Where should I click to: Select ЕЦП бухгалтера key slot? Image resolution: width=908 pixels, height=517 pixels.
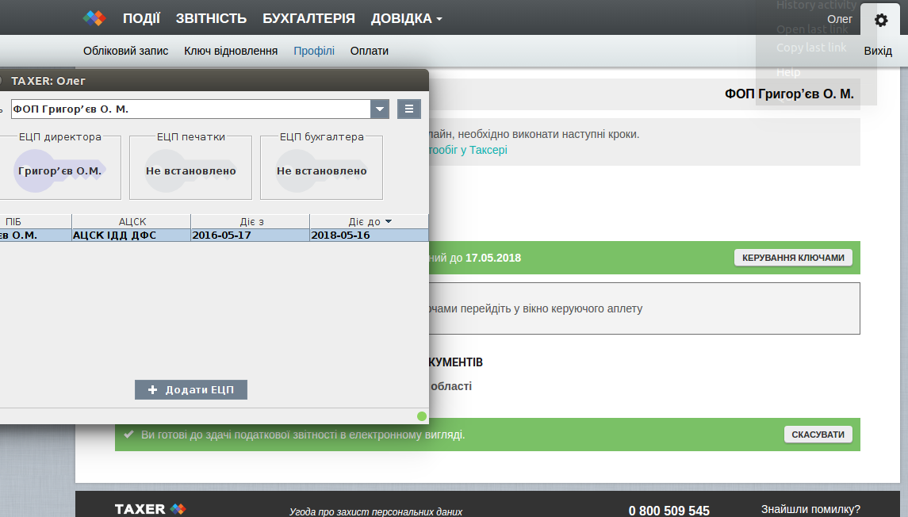[321, 170]
